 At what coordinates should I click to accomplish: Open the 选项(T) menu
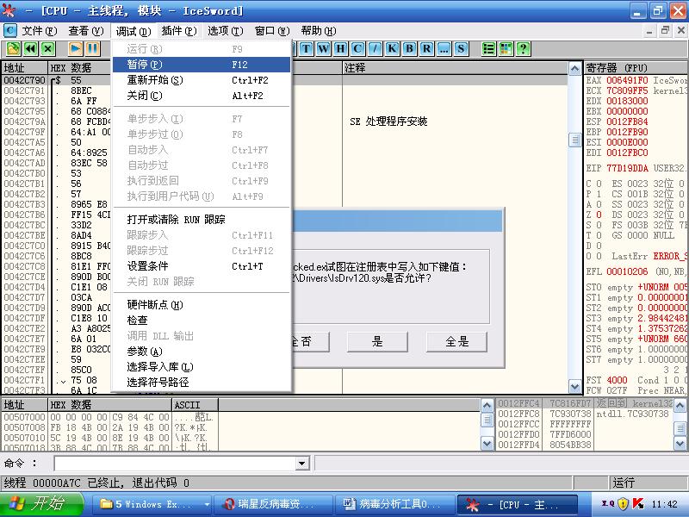click(225, 31)
